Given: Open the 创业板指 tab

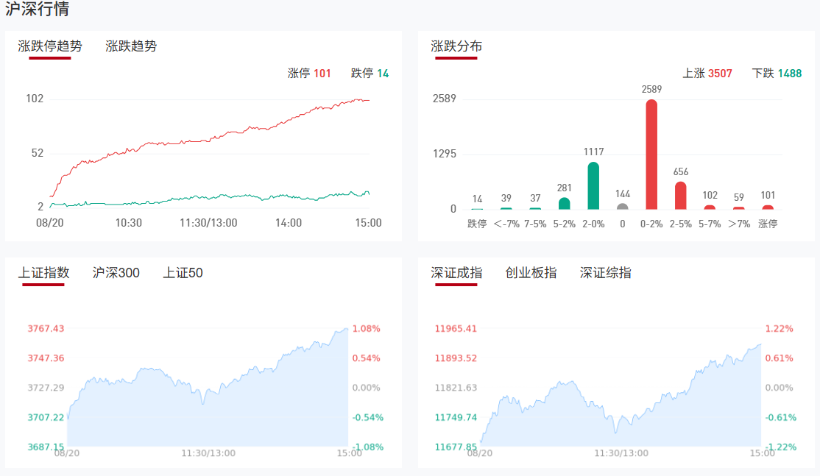Looking at the screenshot, I should pyautogui.click(x=531, y=273).
